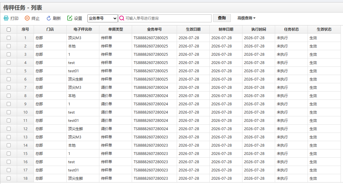The image size is (343, 184).
Task: Check the checkbox for row 6
Action: [x=9, y=79]
